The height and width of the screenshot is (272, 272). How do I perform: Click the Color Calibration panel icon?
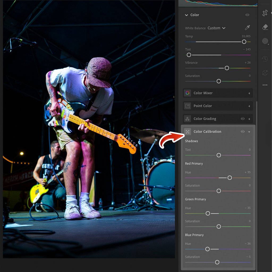(187, 131)
